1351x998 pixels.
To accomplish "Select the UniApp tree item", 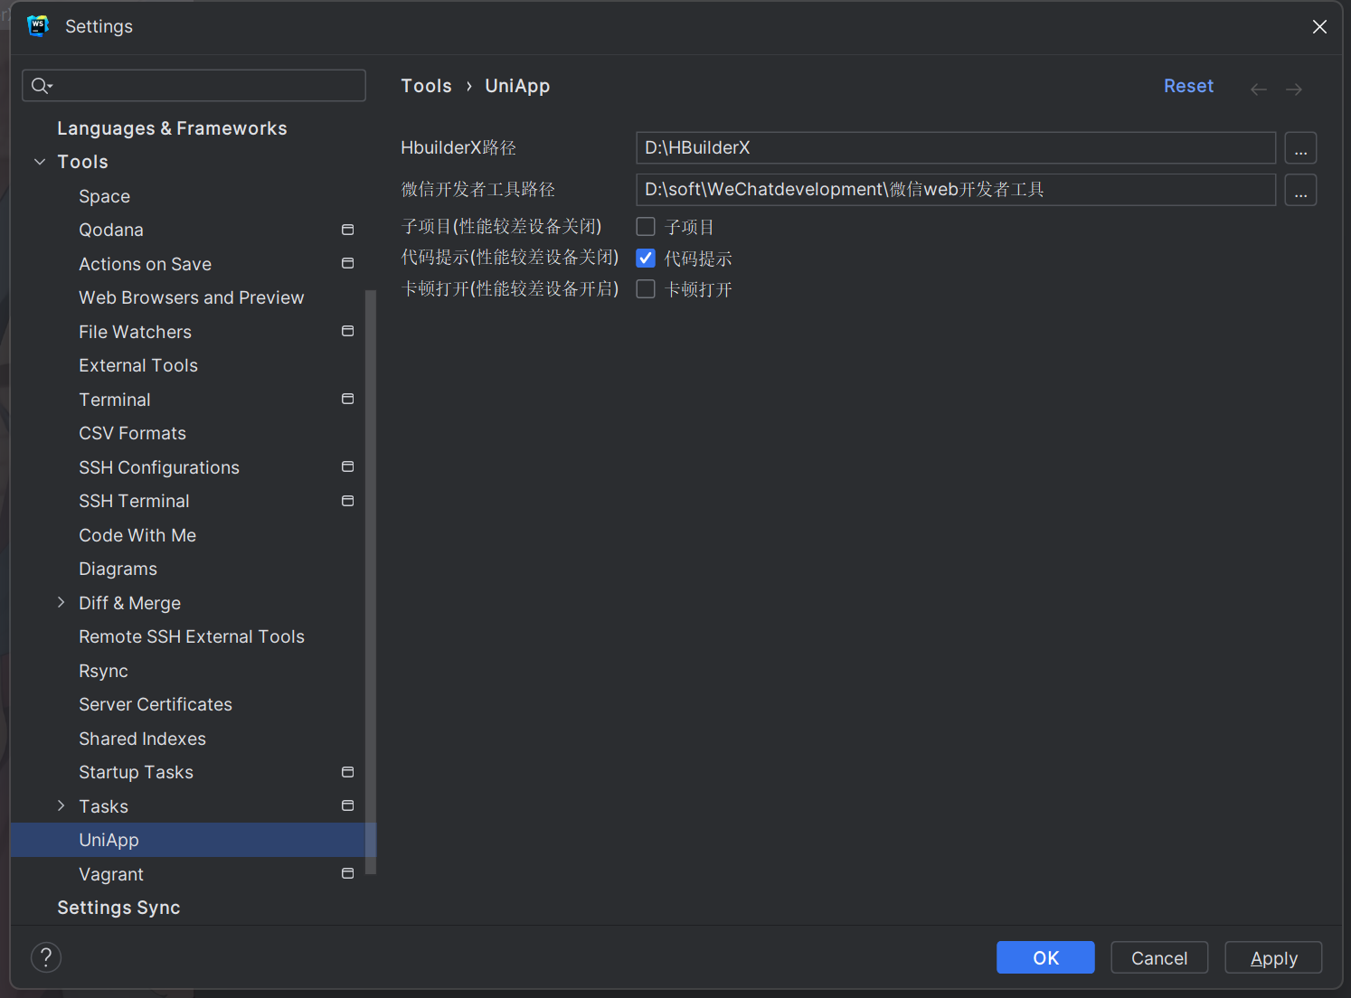I will point(193,840).
